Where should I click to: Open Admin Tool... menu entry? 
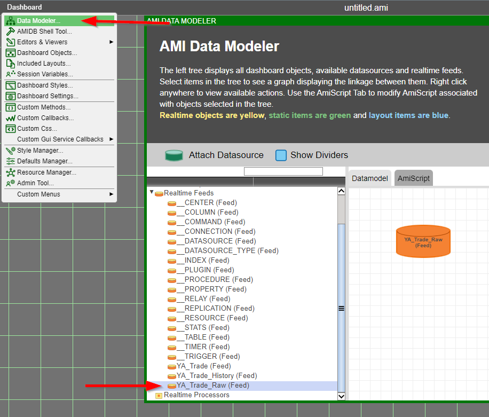(x=59, y=183)
